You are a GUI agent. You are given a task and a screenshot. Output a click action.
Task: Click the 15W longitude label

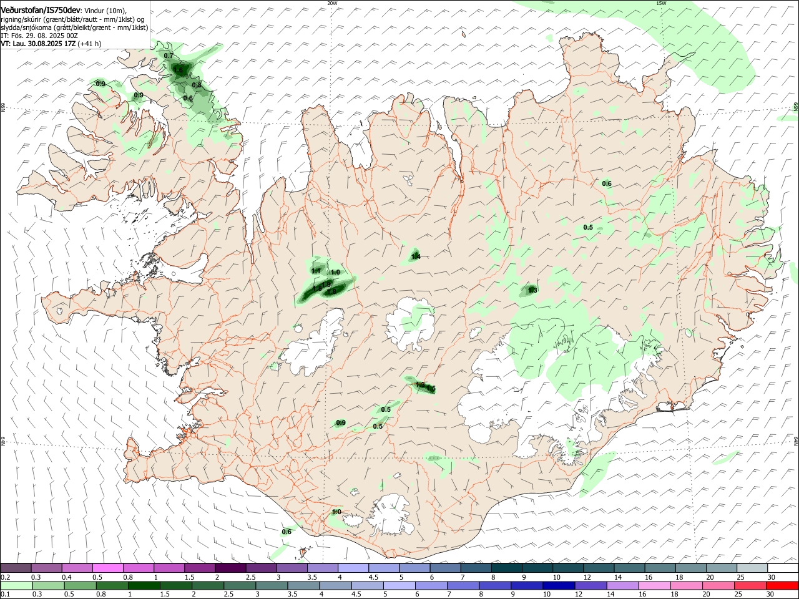pos(661,3)
